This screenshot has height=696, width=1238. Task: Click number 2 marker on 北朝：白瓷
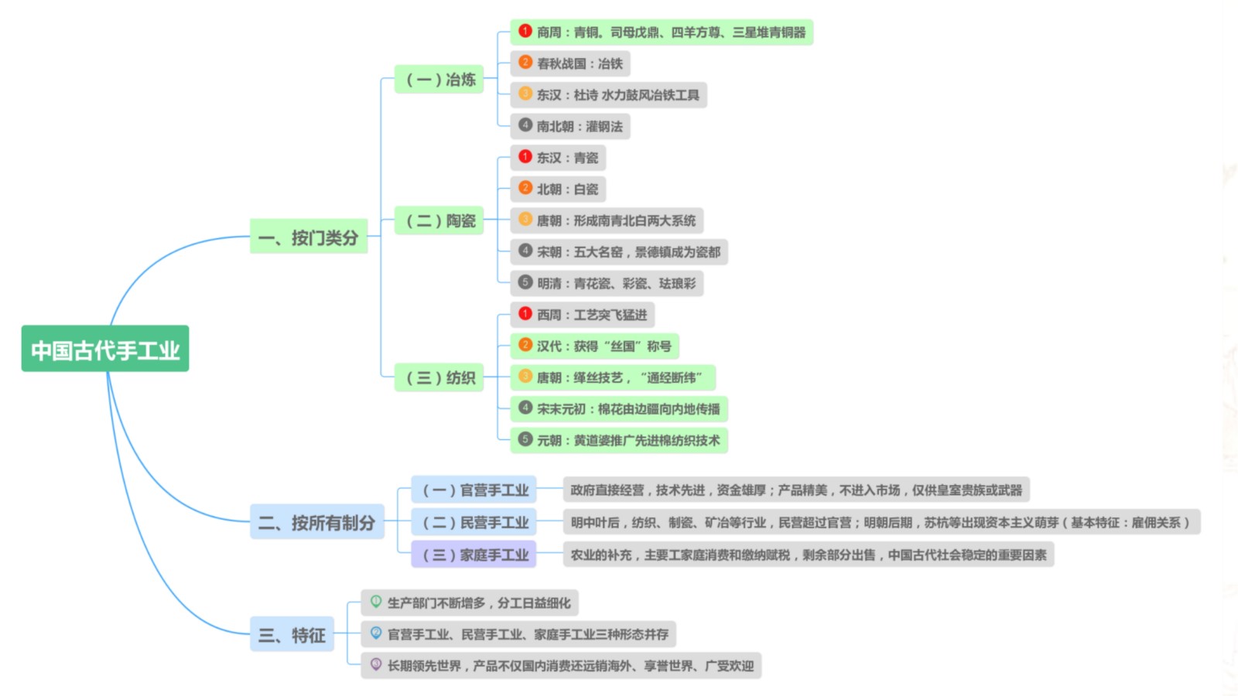coord(525,188)
